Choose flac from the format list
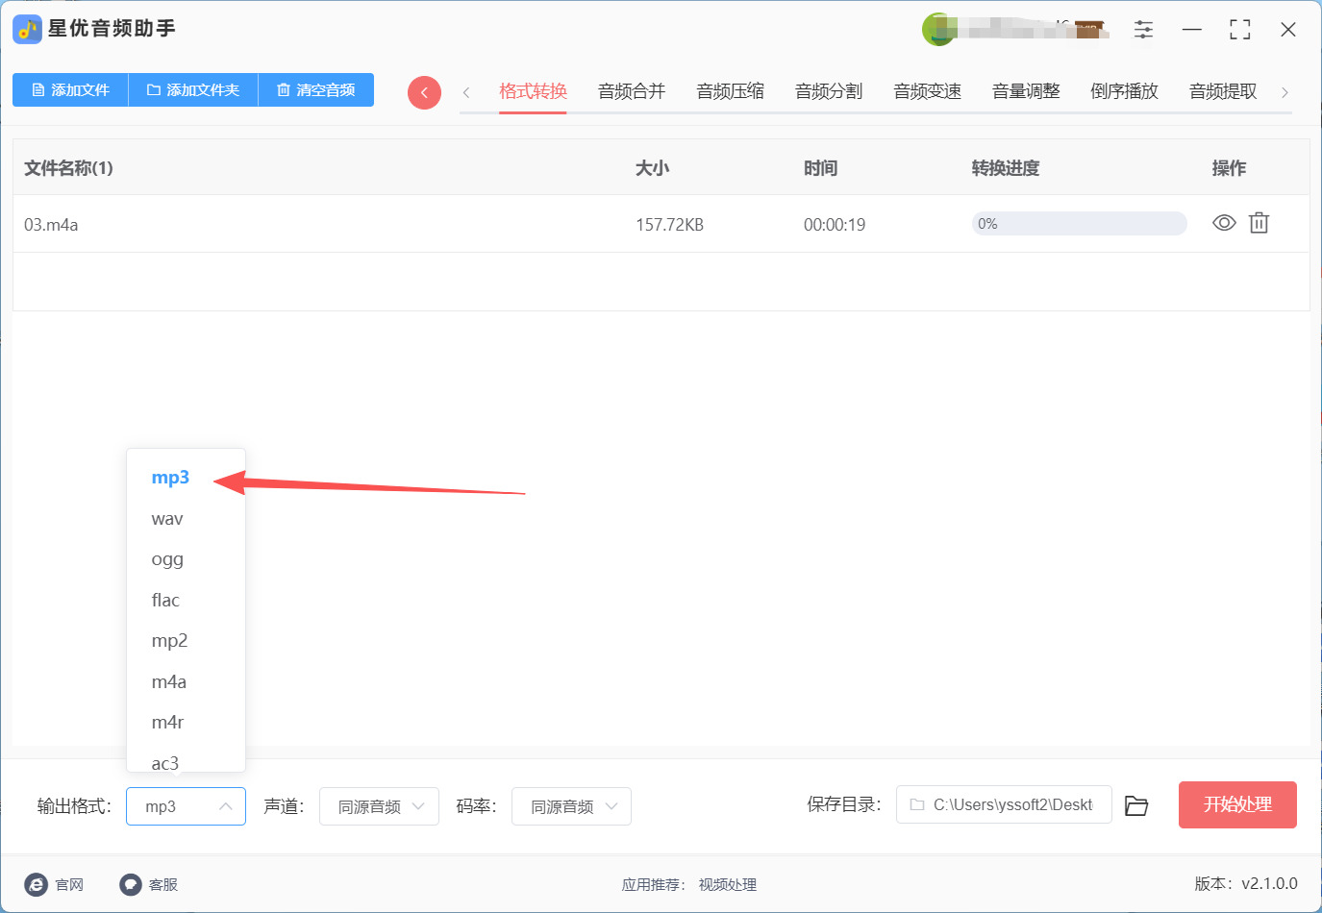The image size is (1322, 913). click(x=165, y=601)
